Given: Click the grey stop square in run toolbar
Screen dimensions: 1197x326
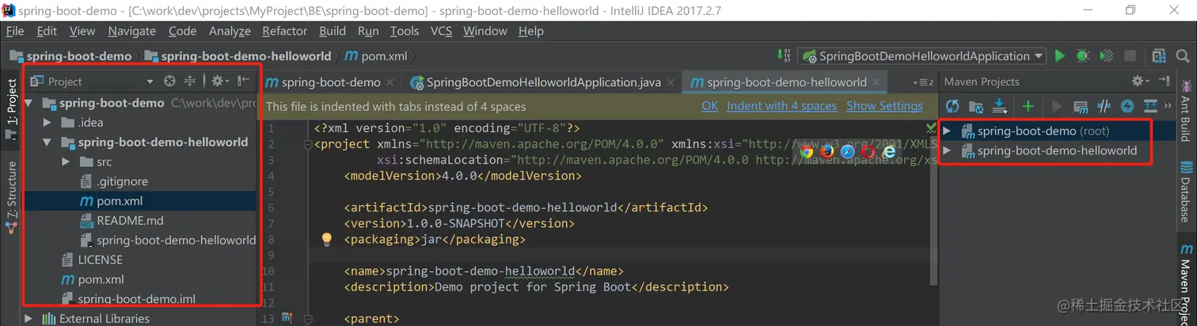Looking at the screenshot, I should [x=1130, y=56].
